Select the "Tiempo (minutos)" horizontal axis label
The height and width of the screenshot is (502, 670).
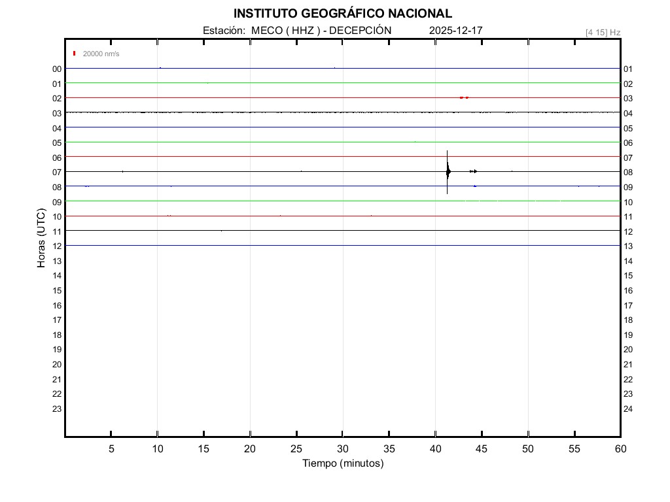click(343, 463)
